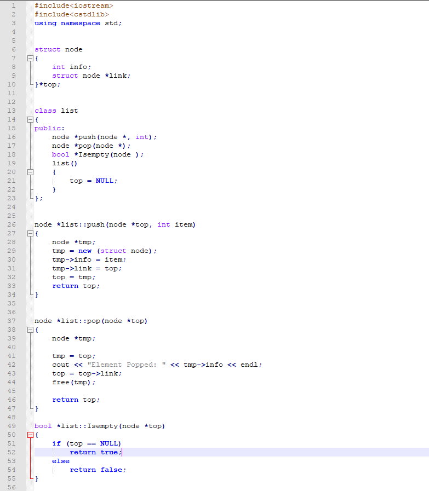Screen dimensions: 429x491
Task: Click "bool *Isempty(node );" prototype
Action: (98, 155)
